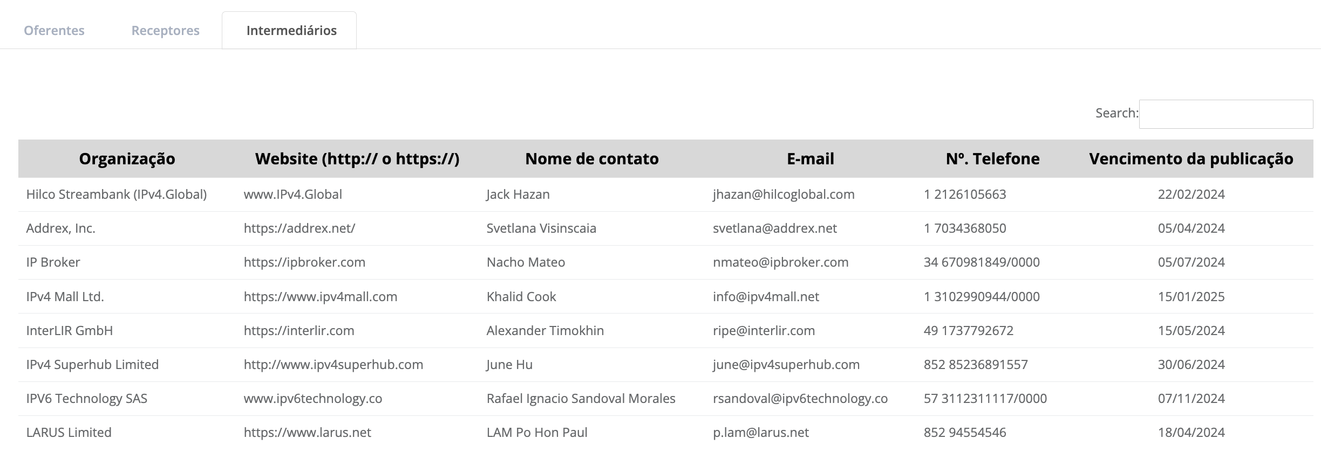This screenshot has width=1321, height=459.
Task: Sort by Website column header
Action: pos(357,159)
